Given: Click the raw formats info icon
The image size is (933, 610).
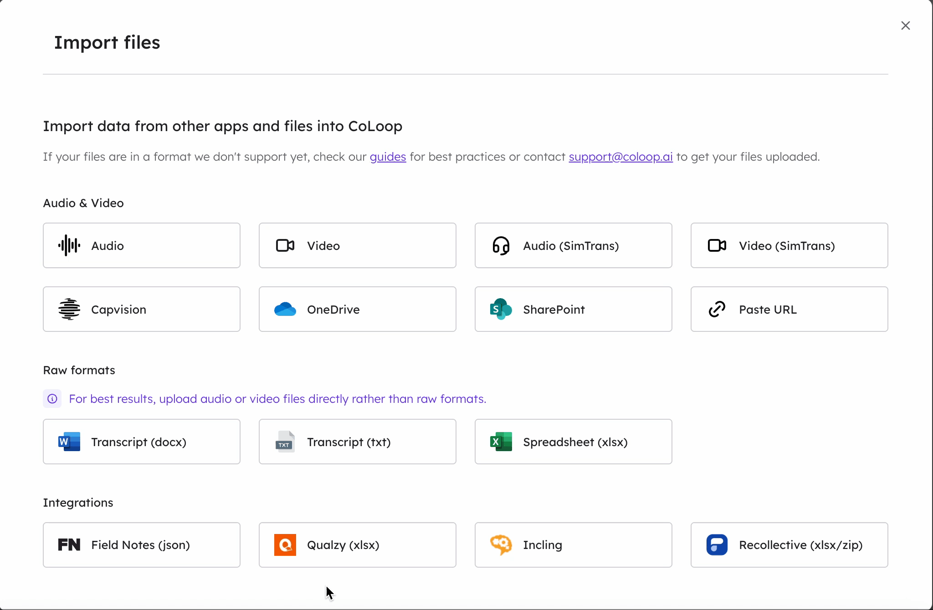Looking at the screenshot, I should (x=52, y=399).
